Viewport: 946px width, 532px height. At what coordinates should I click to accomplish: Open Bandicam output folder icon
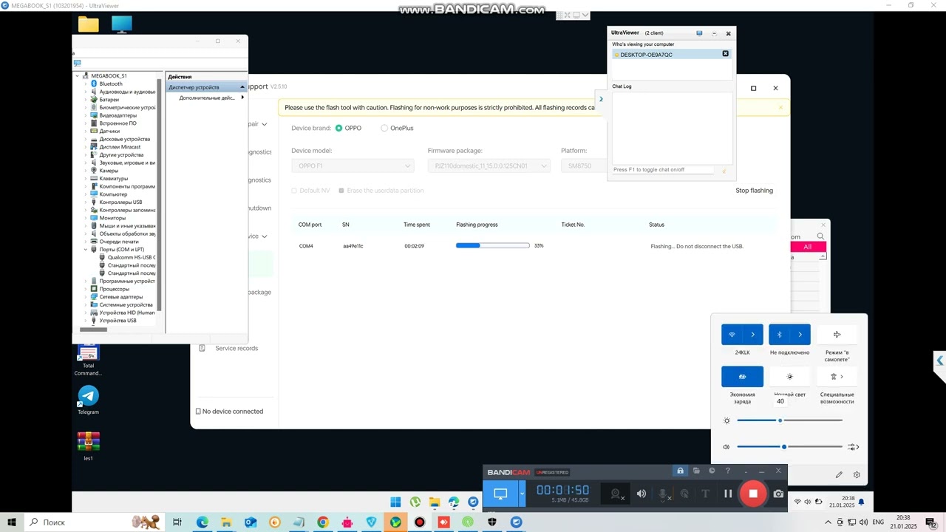(696, 471)
